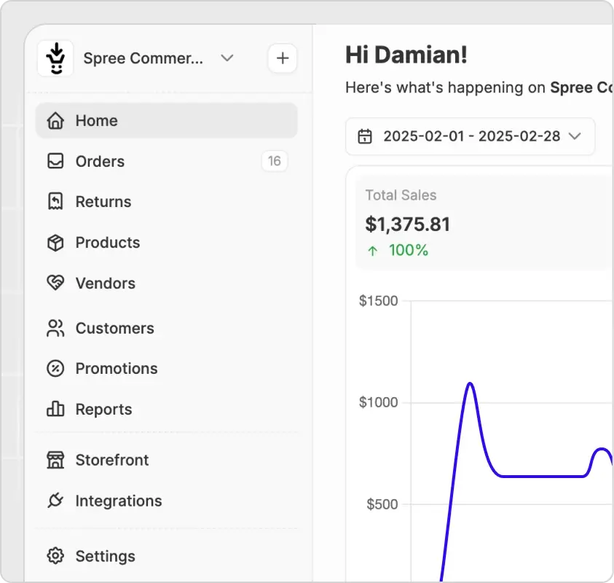Click the Products box icon
Screen dimensions: 614x583
[55, 243]
